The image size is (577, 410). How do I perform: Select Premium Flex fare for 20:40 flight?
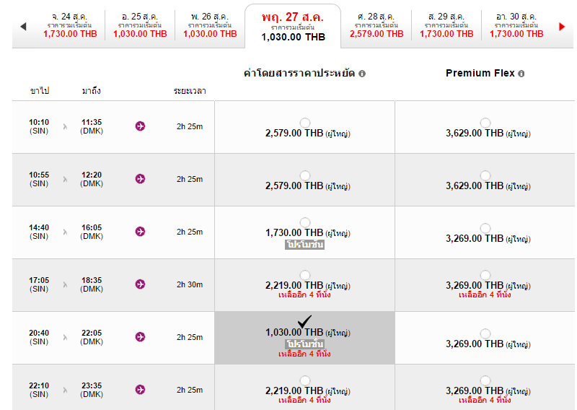point(485,333)
